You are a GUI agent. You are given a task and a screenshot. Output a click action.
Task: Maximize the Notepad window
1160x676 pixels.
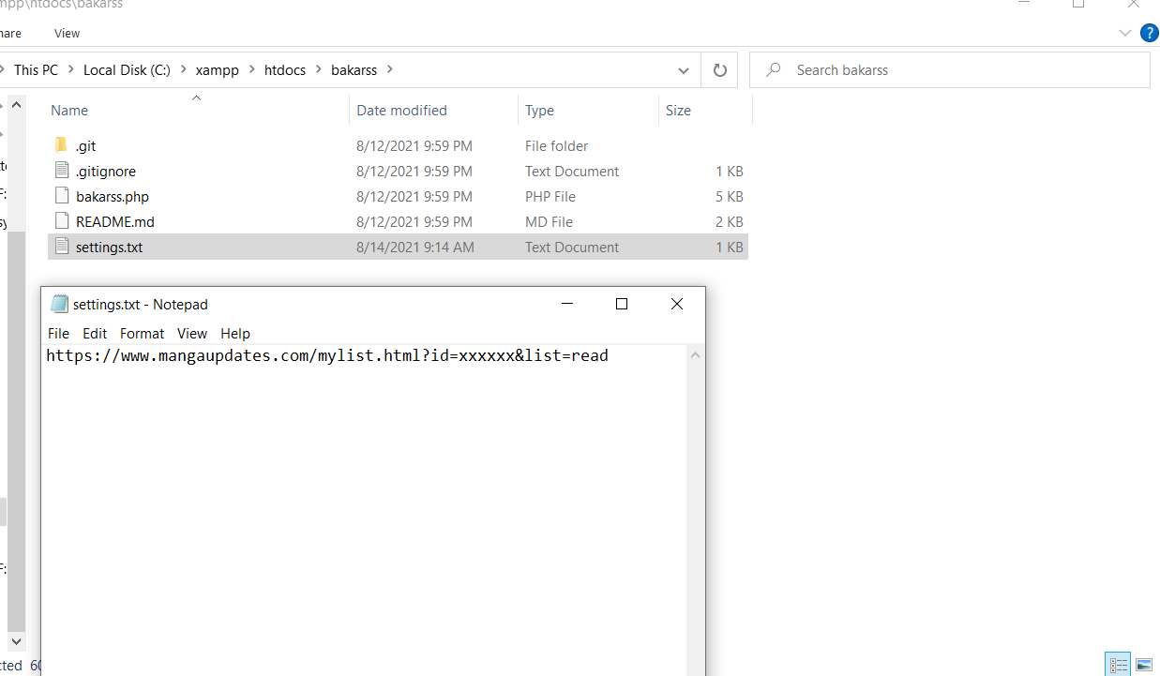click(x=621, y=304)
